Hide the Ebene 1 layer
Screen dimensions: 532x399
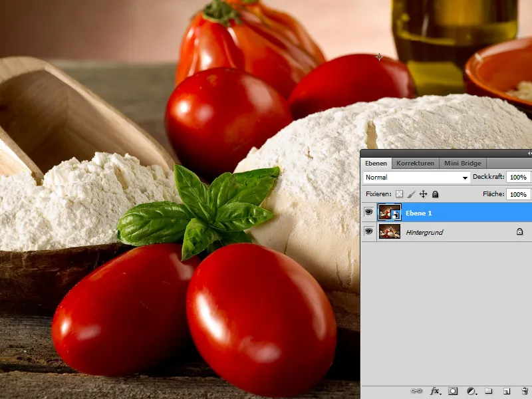point(369,212)
